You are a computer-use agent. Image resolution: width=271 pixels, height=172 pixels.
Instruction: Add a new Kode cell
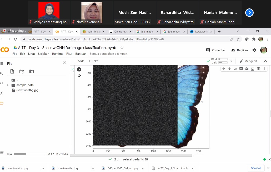pyautogui.click(x=79, y=61)
